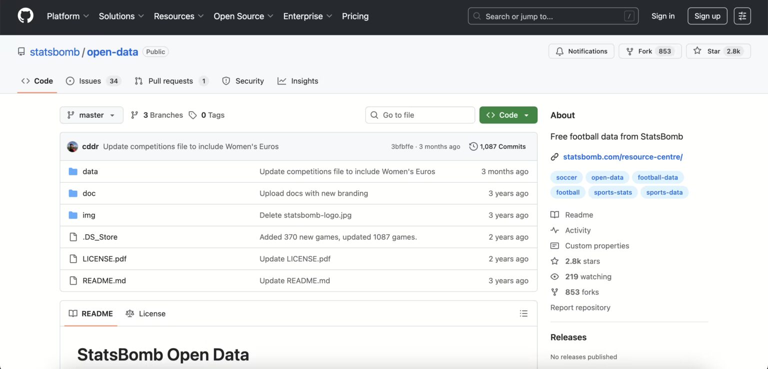
Task: Click the GitHub logo
Action: 25,15
